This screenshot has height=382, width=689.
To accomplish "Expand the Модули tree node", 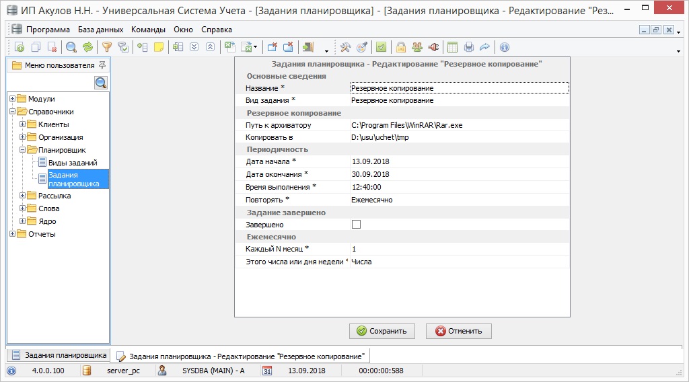I will 12,99.
